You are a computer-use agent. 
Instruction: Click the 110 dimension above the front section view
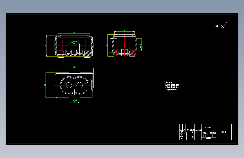[x=74, y=33]
